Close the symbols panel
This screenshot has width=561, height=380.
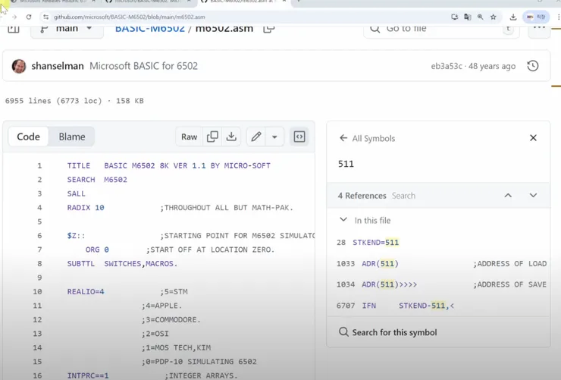point(533,138)
